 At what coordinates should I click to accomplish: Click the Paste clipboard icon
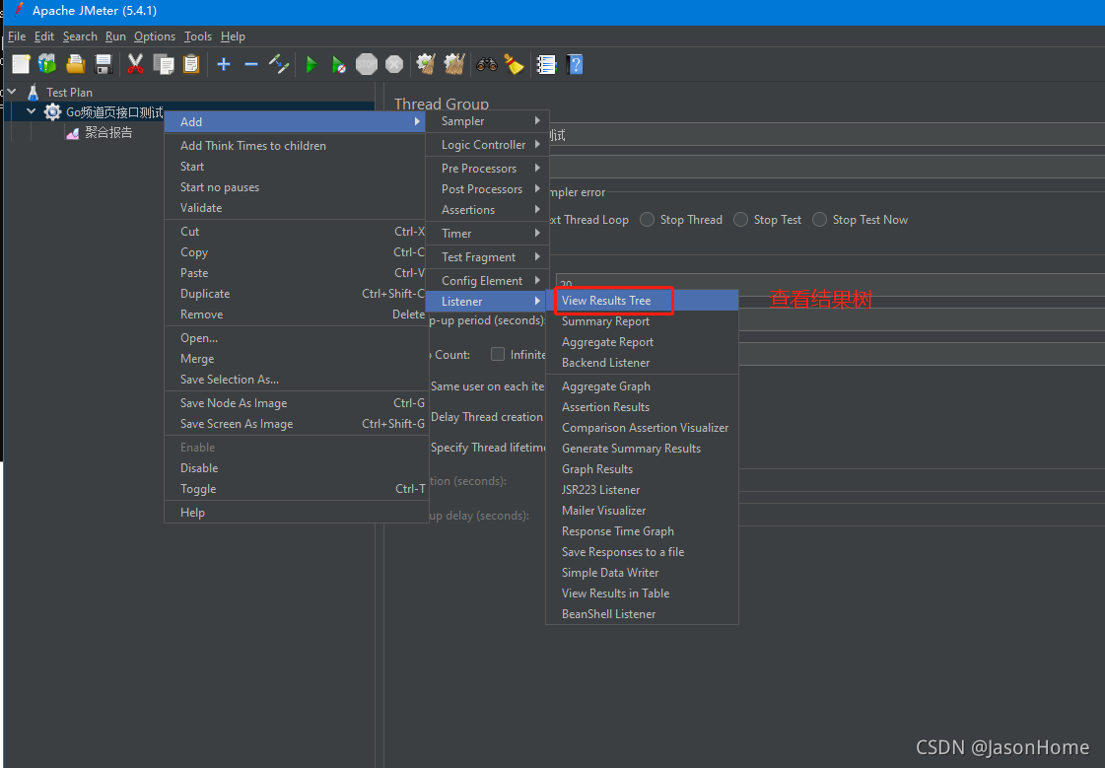click(x=191, y=64)
